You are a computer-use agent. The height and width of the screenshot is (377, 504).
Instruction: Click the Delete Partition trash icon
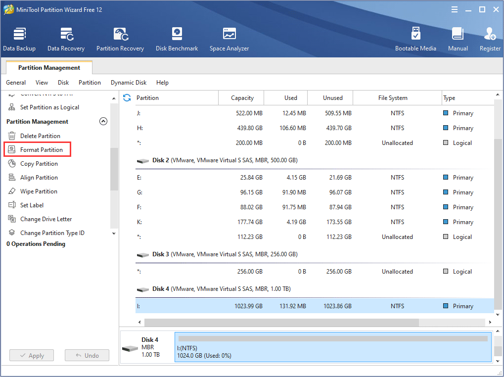coord(12,136)
